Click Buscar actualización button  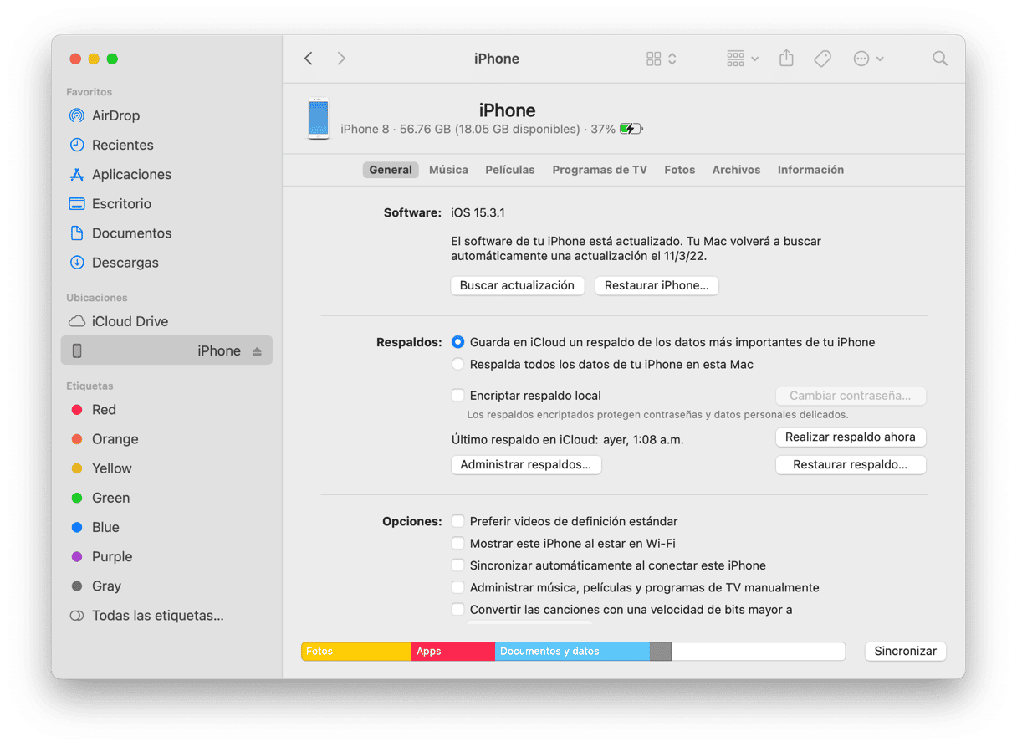point(517,285)
